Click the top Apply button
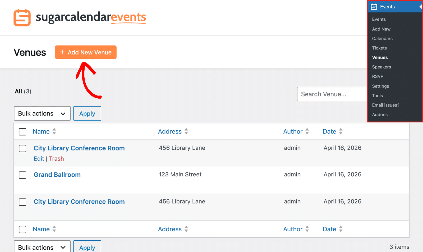 (x=87, y=113)
